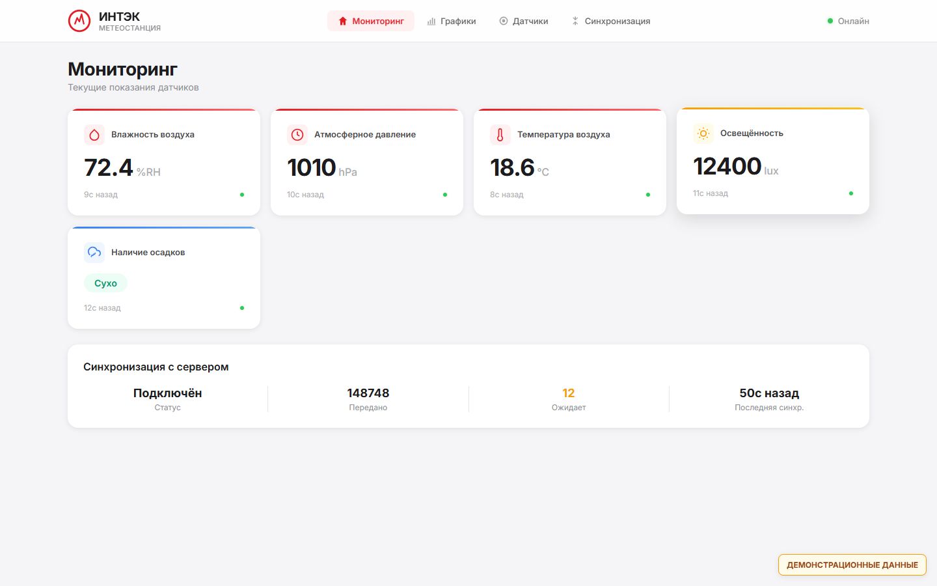Click the circle icon beside Датчики
The width and height of the screenshot is (937, 586).
click(503, 21)
